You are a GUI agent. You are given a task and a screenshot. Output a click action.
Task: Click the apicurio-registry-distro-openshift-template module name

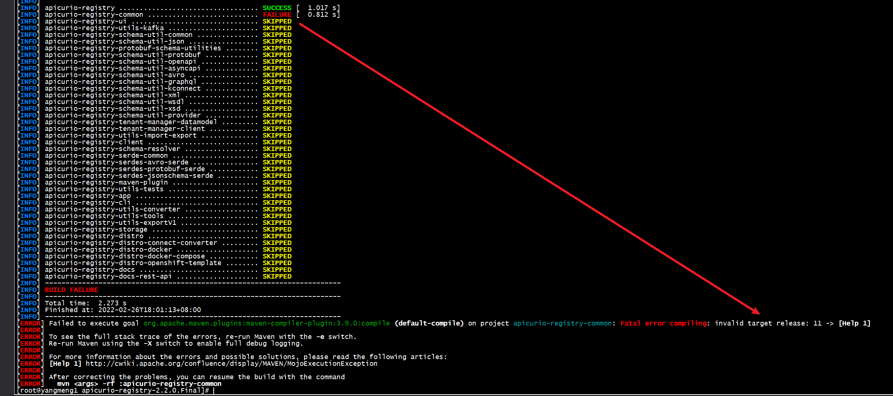(133, 263)
